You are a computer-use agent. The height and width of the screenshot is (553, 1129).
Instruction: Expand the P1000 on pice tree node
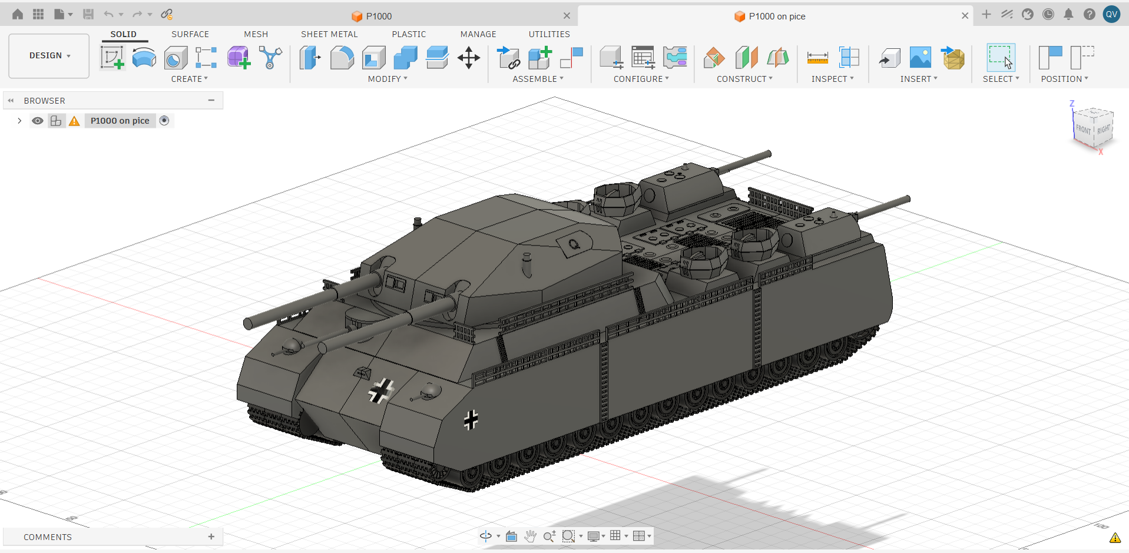(19, 121)
